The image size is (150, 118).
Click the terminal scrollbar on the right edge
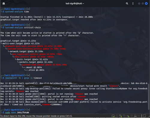tap(148, 96)
